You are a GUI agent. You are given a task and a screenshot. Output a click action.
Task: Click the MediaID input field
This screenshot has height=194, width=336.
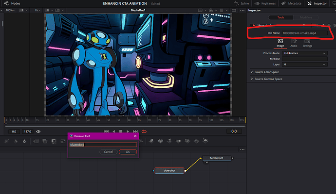click(x=304, y=59)
